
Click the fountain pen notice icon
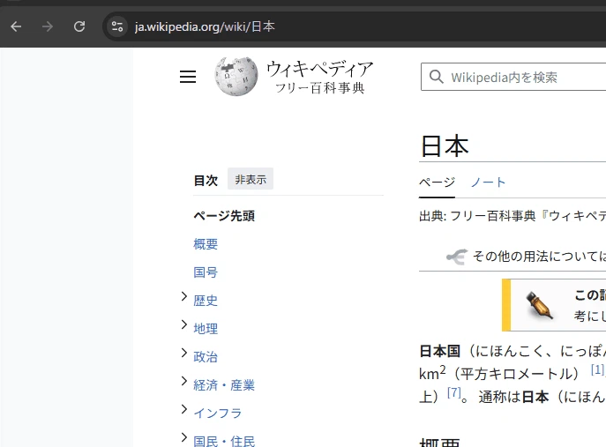click(x=540, y=306)
